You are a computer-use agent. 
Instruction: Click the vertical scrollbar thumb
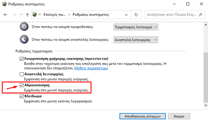tap(206, 77)
